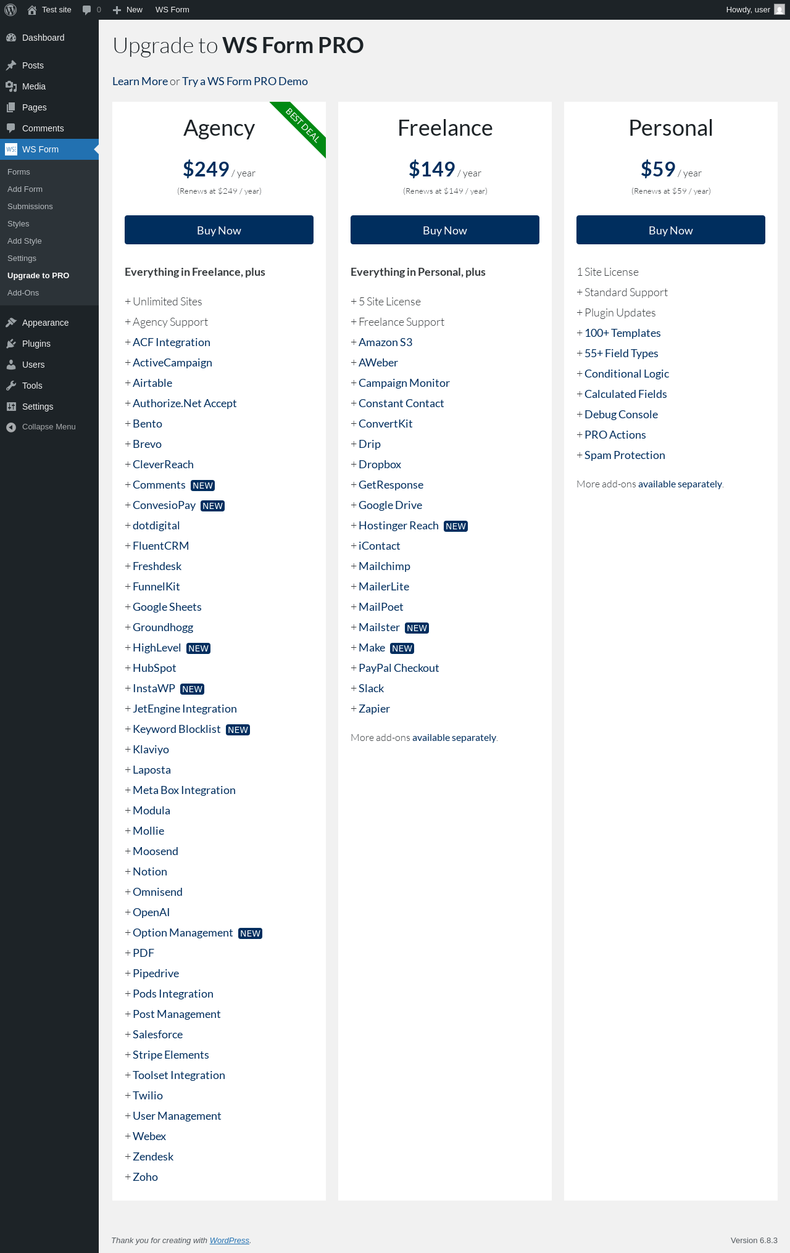Image resolution: width=790 pixels, height=1253 pixels.
Task: Click the WordPress footer link
Action: point(229,1240)
